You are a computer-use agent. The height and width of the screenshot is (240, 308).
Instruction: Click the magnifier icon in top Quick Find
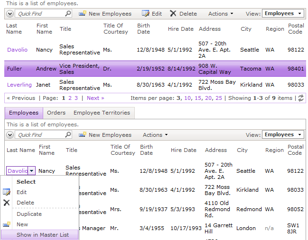pos(68,14)
